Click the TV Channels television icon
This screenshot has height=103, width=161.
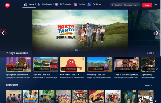click(57, 5)
